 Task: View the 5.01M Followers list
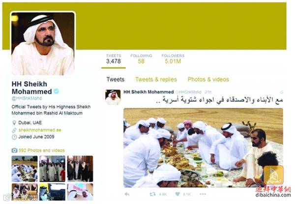(x=173, y=59)
